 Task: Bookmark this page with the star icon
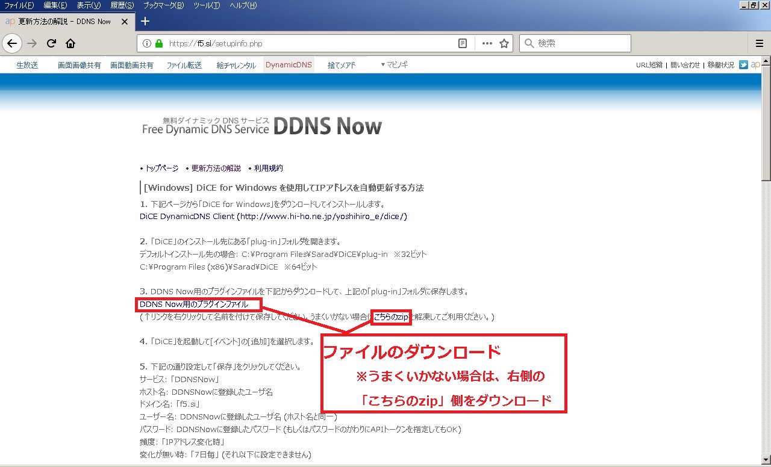coord(504,43)
